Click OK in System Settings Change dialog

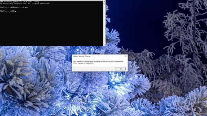coord(120,69)
